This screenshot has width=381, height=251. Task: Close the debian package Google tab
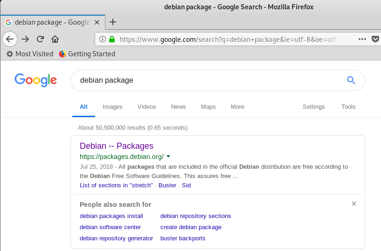(x=97, y=22)
